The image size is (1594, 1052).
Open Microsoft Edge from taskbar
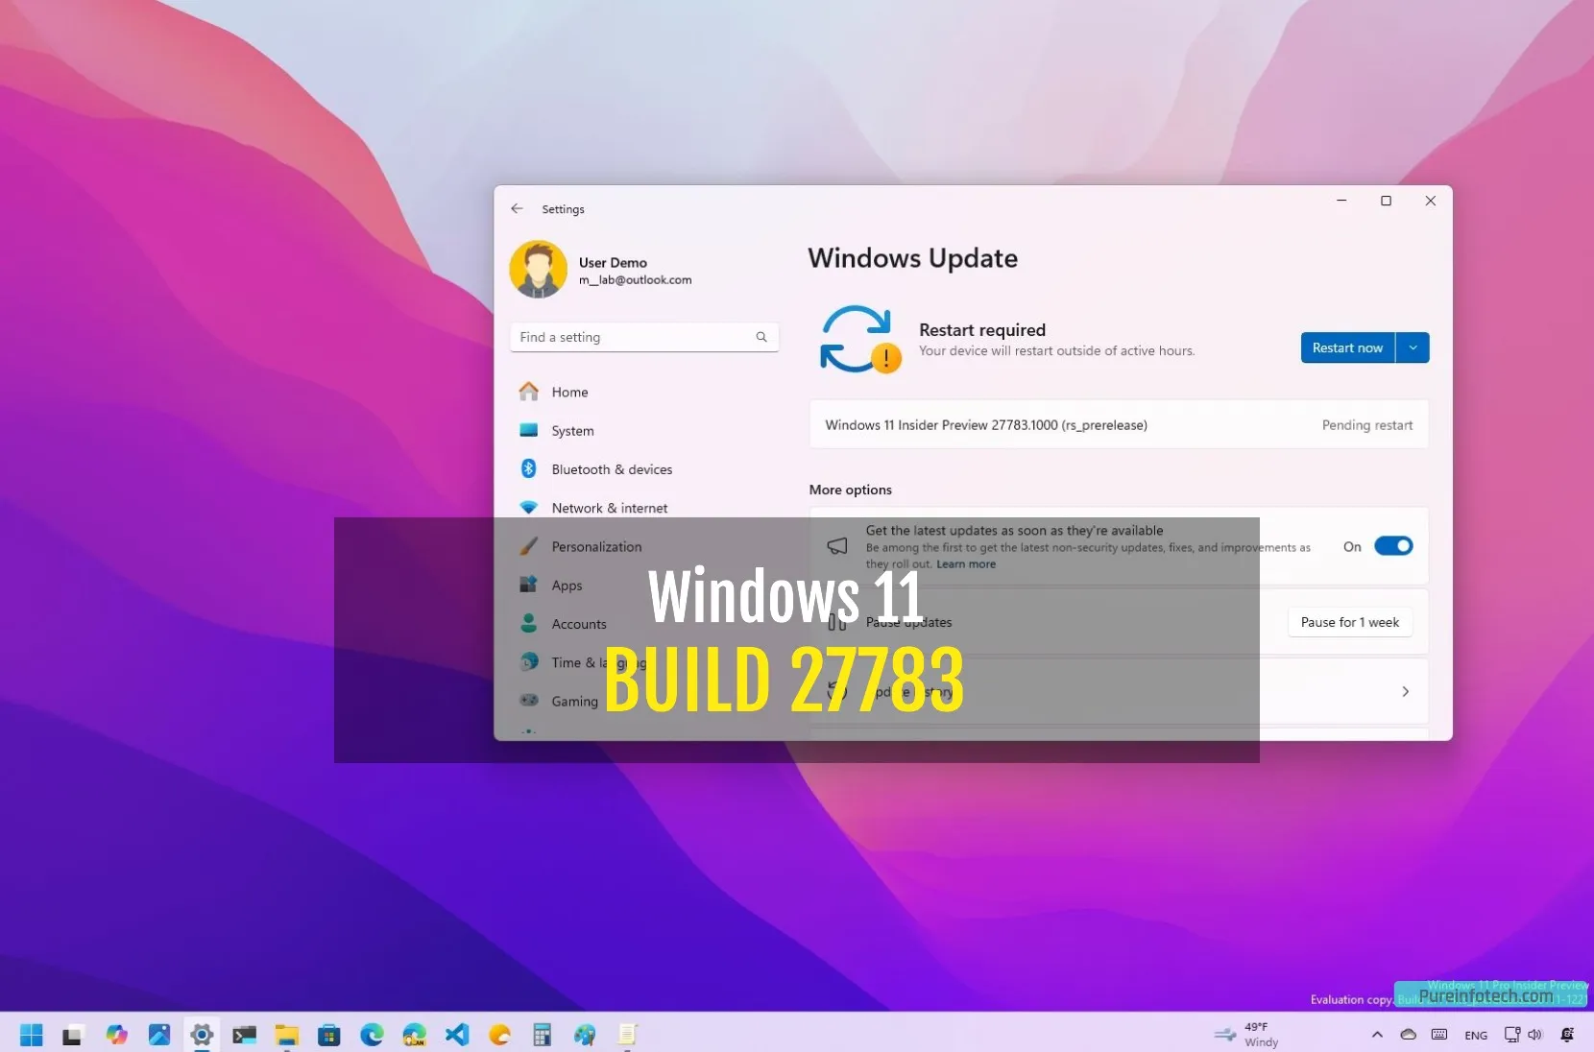click(372, 1035)
